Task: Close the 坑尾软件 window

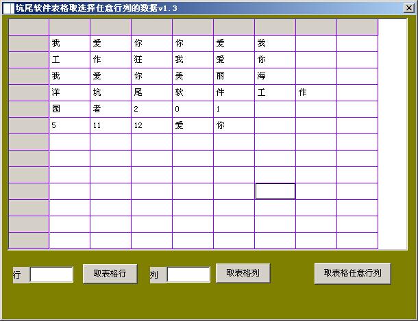Action: 408,8
